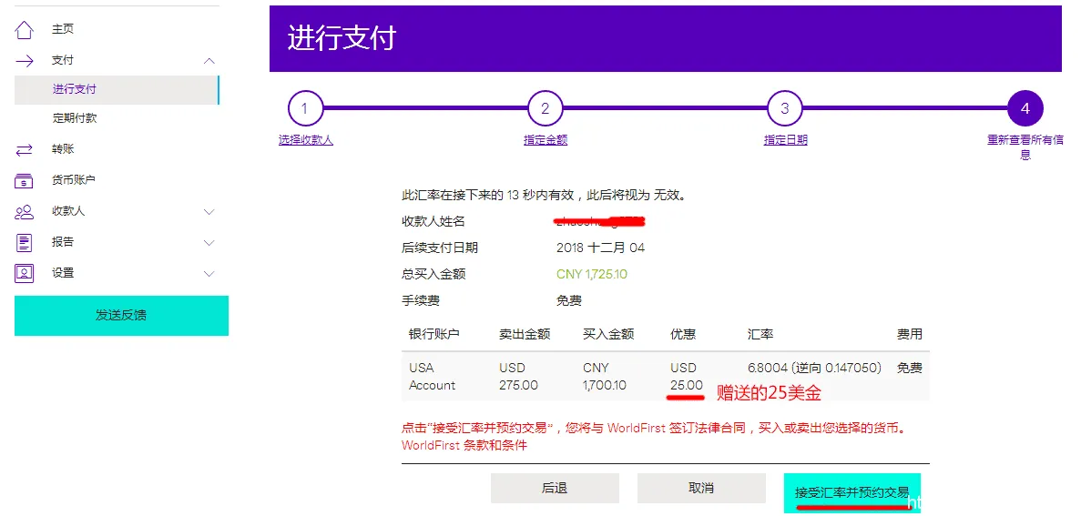Open the 报告 menu item
The width and height of the screenshot is (1081, 516).
(63, 242)
